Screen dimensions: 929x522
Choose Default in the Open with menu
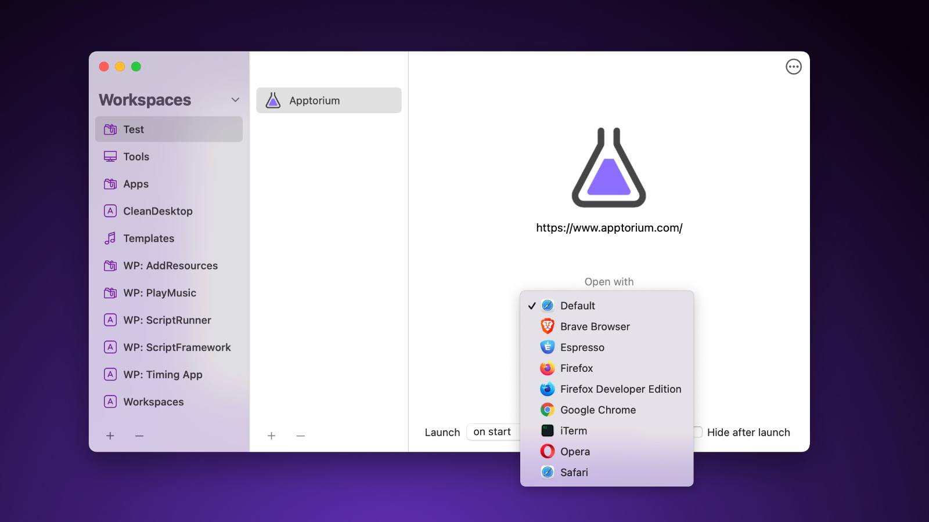607,306
